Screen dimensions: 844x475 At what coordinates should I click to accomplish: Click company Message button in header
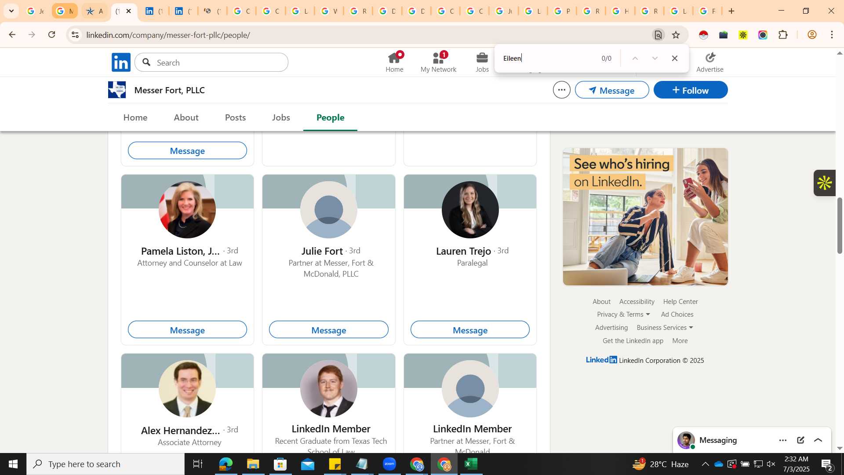click(x=612, y=90)
